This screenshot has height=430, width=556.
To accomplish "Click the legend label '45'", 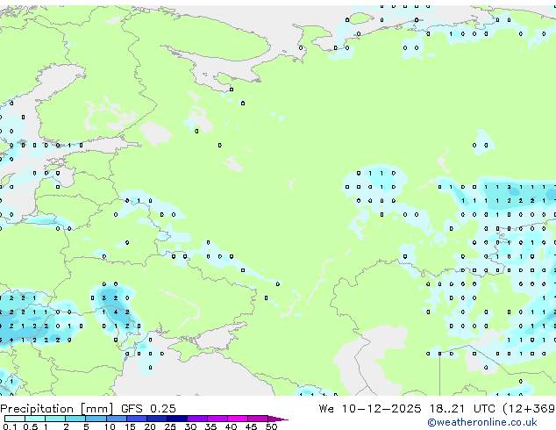I will pos(251,426).
